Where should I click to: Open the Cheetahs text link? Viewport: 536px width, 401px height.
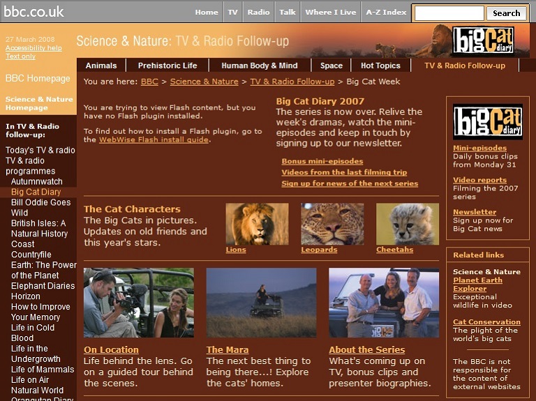pos(394,250)
